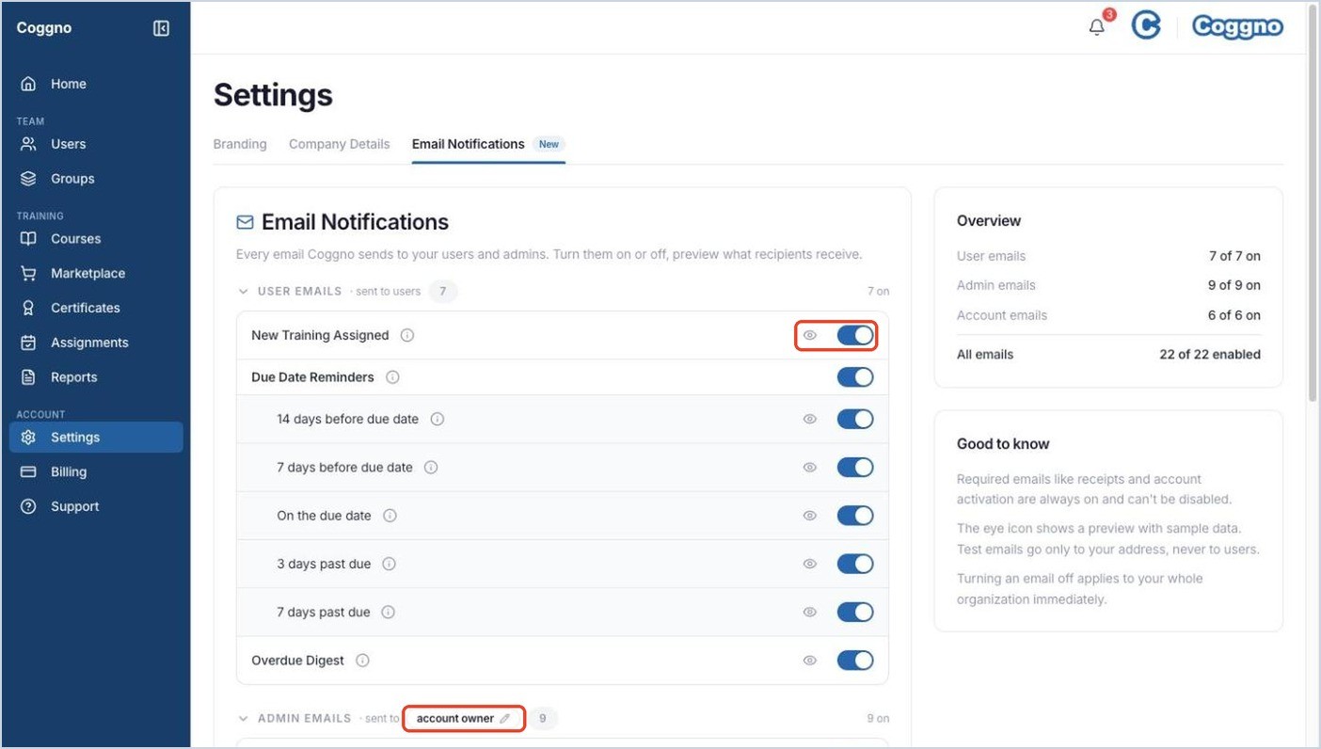Viewport: 1321px width, 749px height.
Task: Click the Coggno logo at top right
Action: [x=1237, y=26]
